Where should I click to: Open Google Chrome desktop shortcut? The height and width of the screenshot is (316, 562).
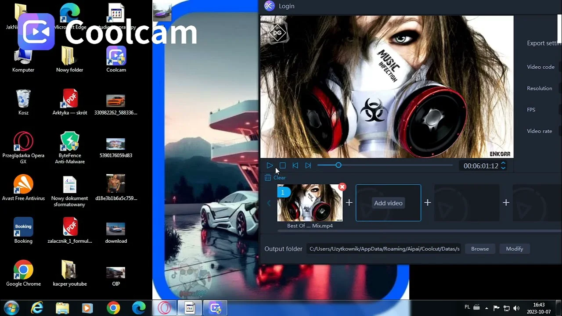coord(23,273)
